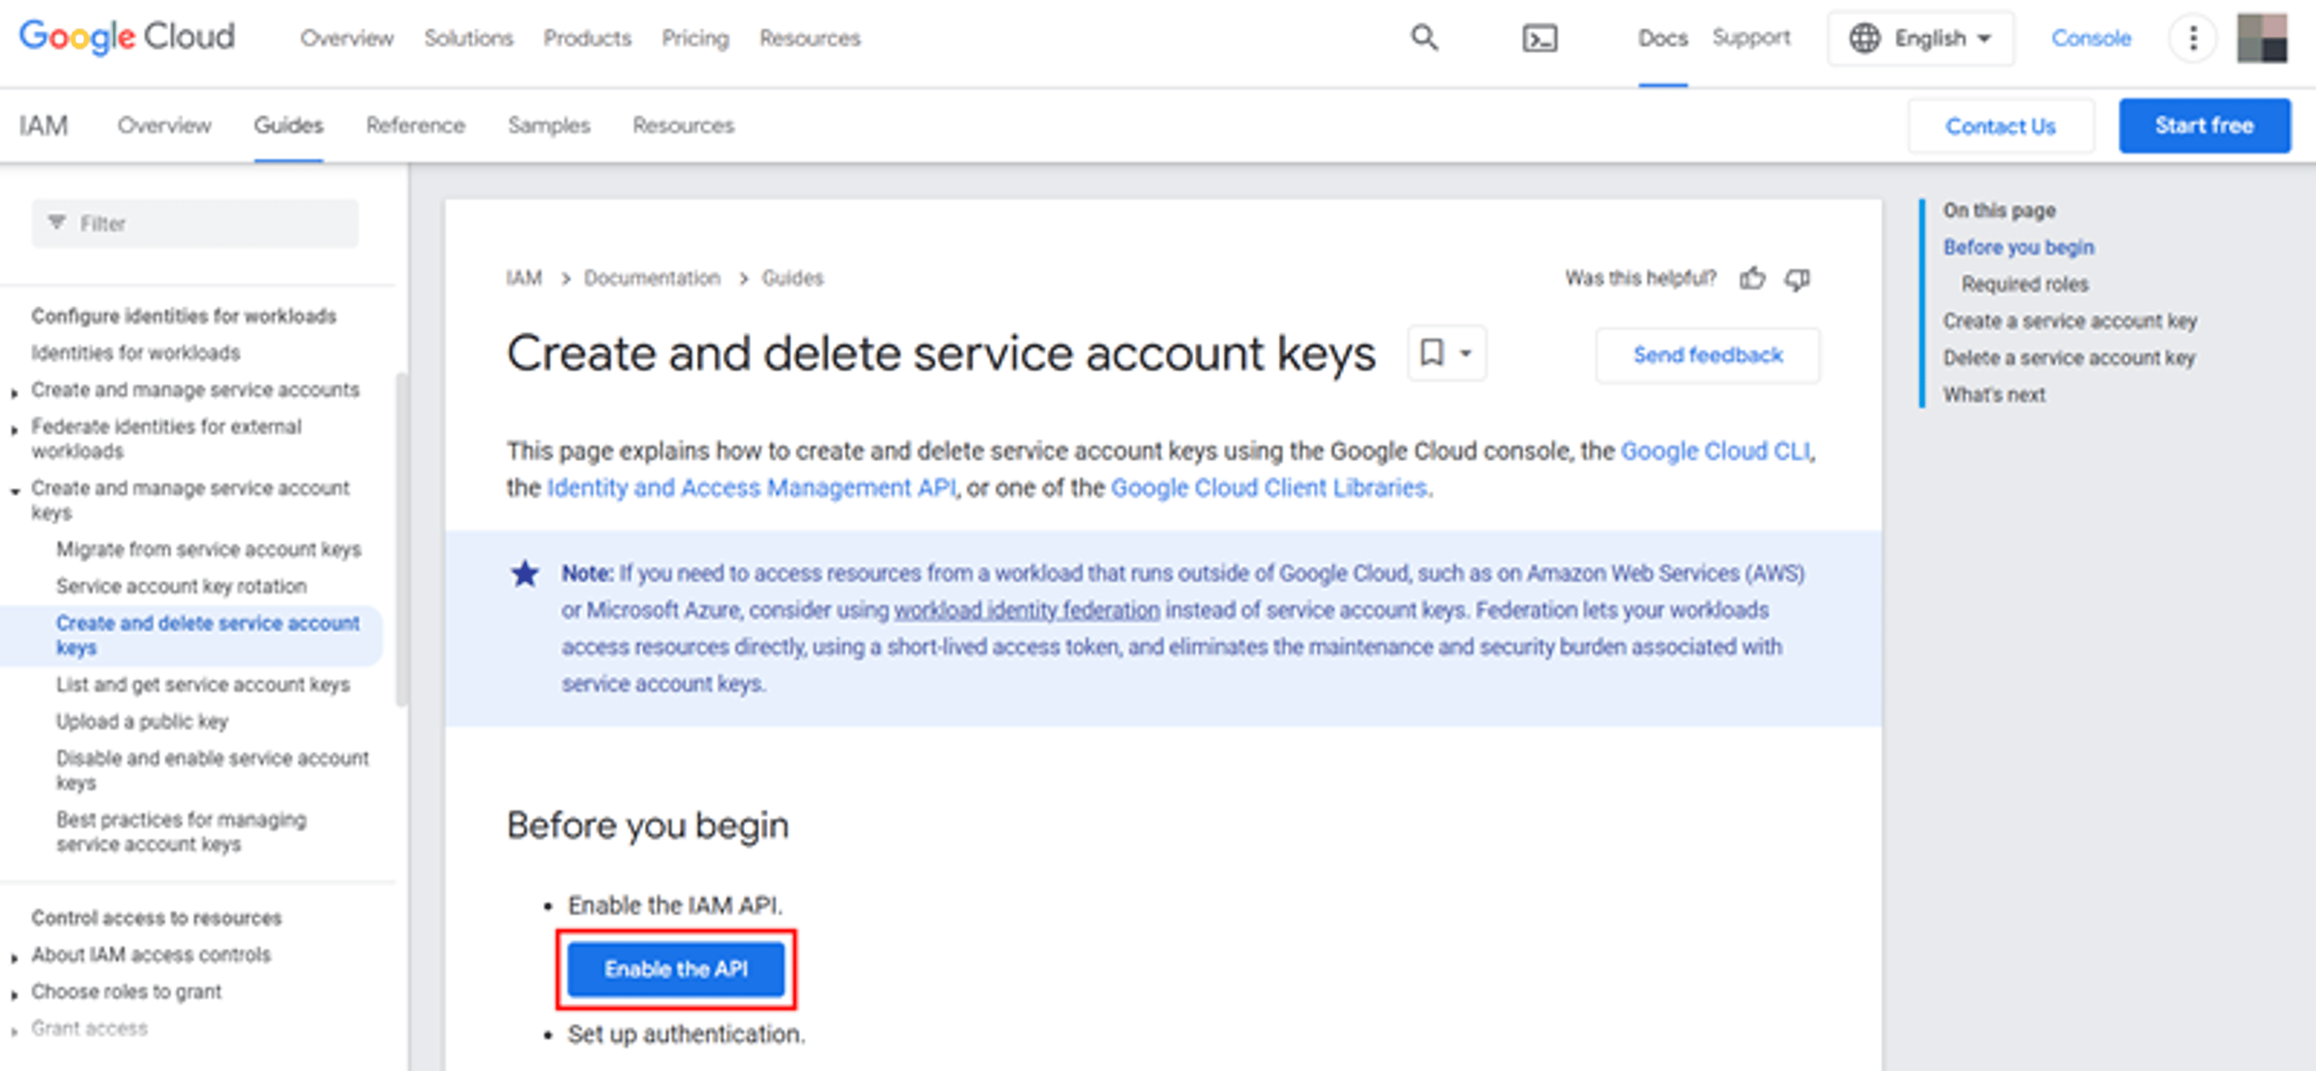2316x1071 pixels.
Task: Expand Create and manage service accounts
Action: tap(14, 393)
